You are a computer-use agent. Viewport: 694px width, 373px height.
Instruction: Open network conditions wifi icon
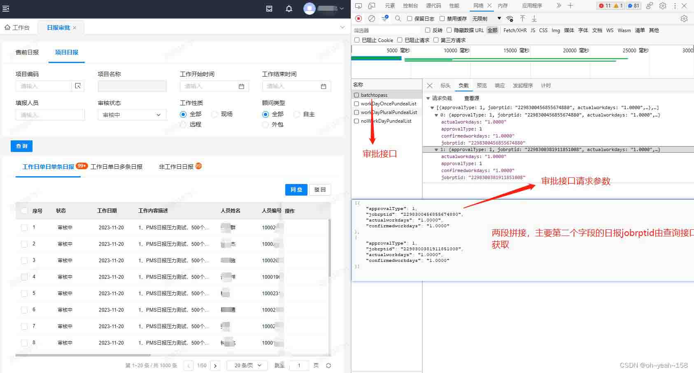pyautogui.click(x=510, y=19)
